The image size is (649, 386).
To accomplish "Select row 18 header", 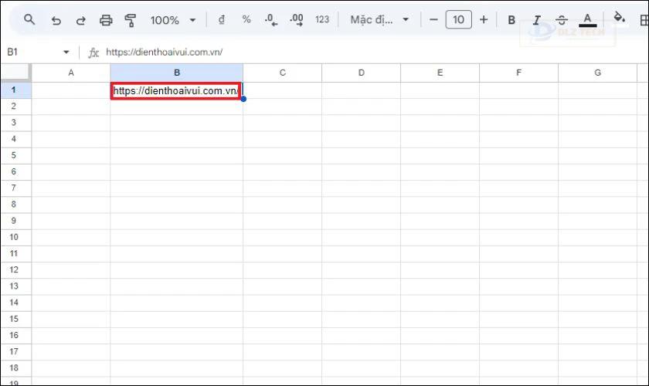I will [15, 368].
